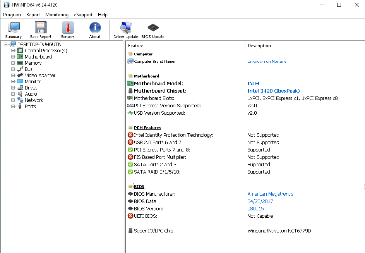Click the Monitor icon in tree

(x=20, y=81)
